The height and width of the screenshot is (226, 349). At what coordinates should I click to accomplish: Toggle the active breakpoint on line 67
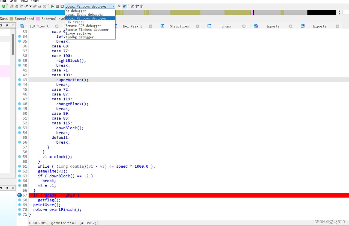19,195
